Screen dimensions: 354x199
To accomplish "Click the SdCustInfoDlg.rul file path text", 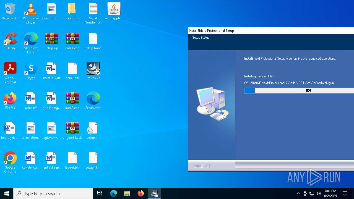I will click(290, 83).
